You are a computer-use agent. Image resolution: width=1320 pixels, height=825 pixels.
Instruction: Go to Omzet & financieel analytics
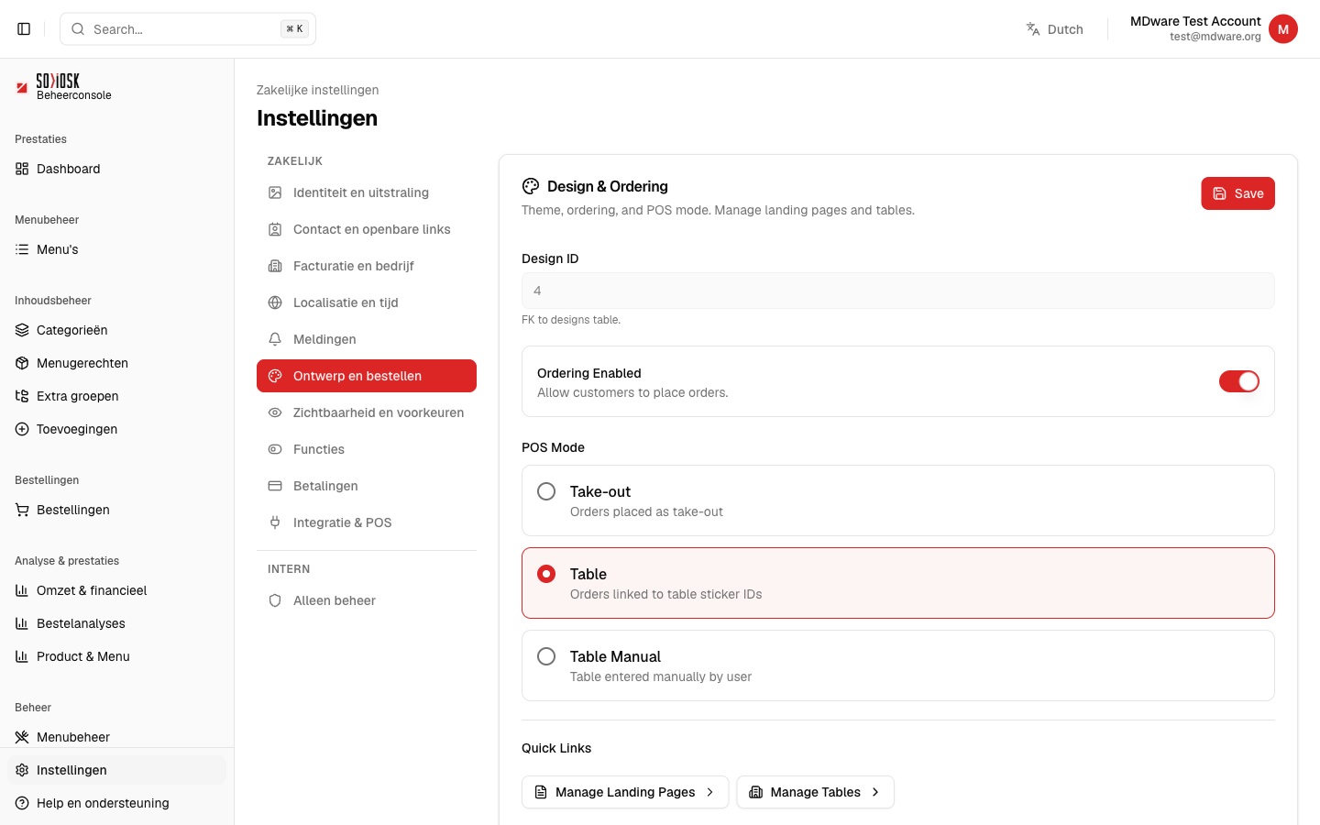pyautogui.click(x=116, y=590)
